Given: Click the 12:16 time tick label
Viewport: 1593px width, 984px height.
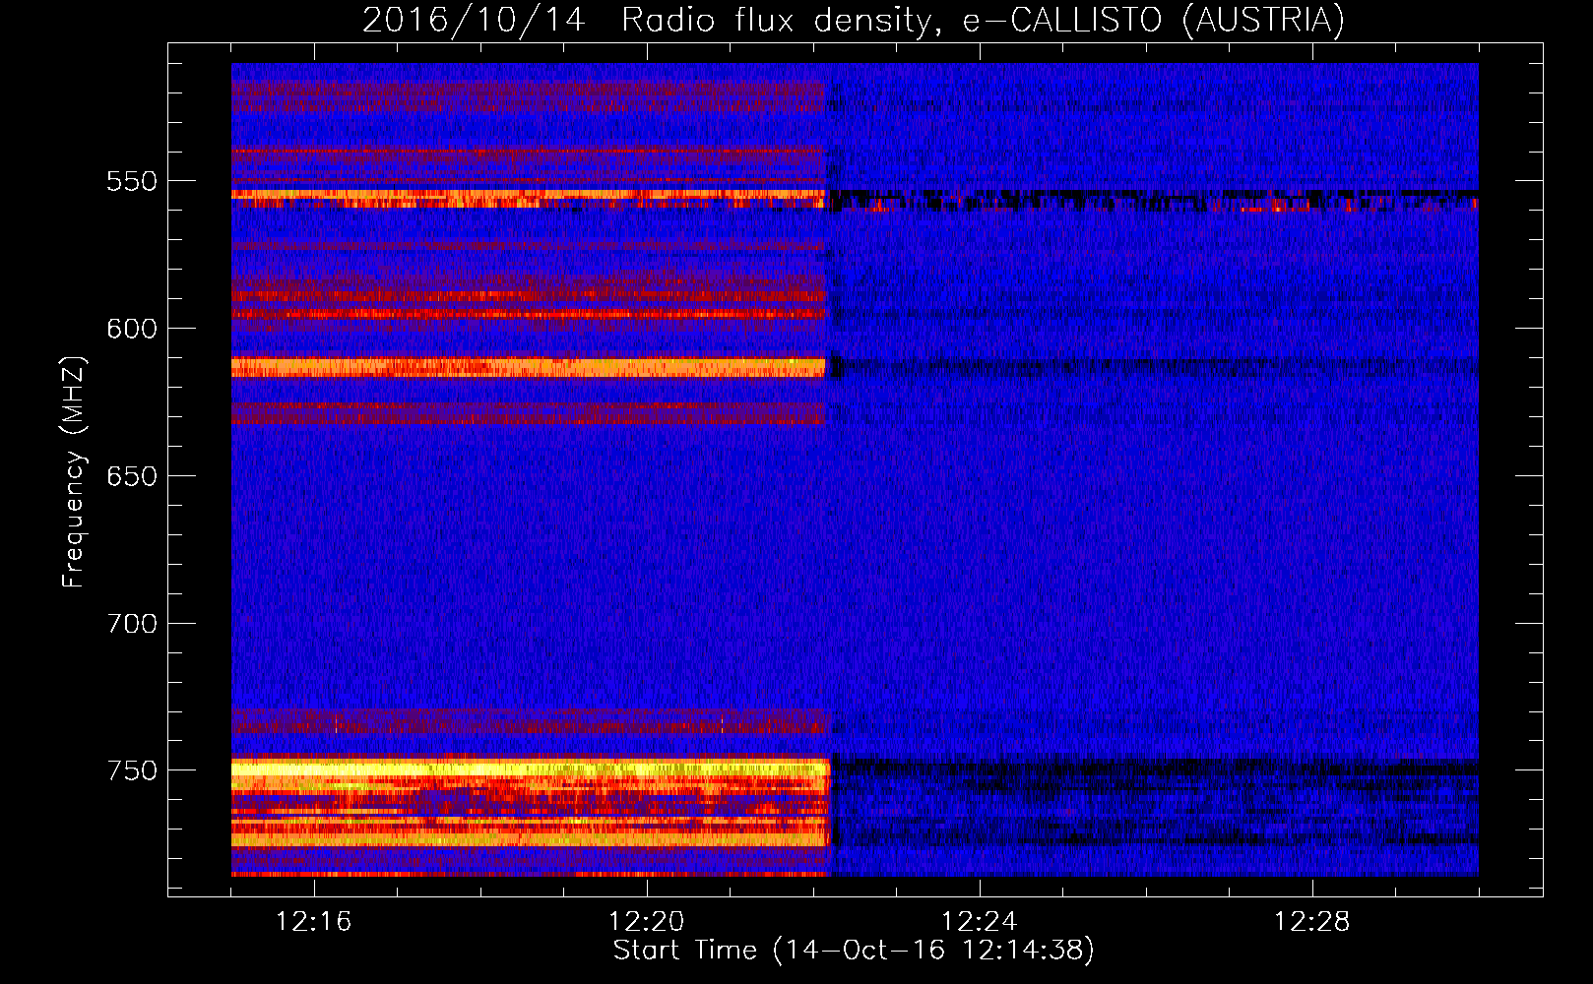Looking at the screenshot, I should [x=314, y=922].
